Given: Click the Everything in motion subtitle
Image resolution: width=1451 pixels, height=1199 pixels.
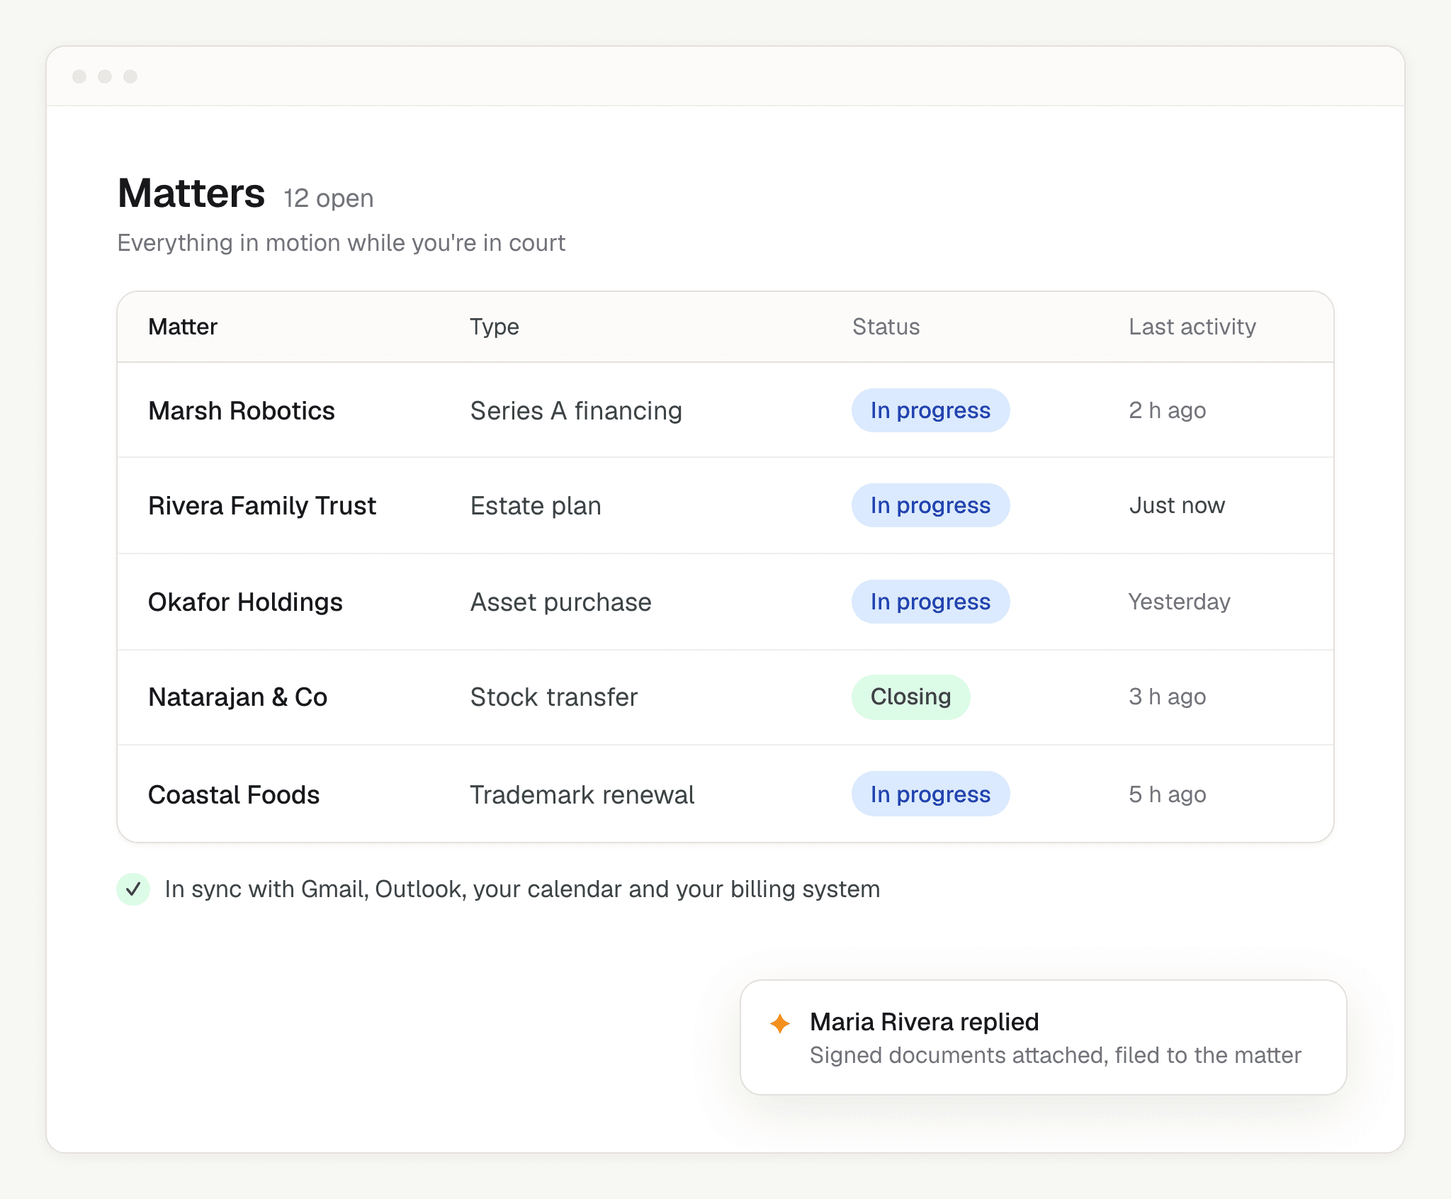Looking at the screenshot, I should pyautogui.click(x=341, y=243).
